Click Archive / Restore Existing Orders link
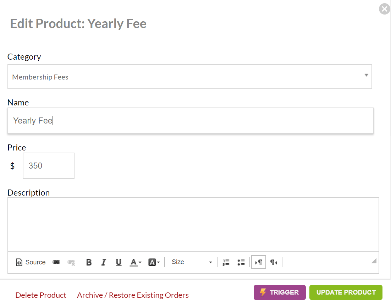 coord(133,295)
